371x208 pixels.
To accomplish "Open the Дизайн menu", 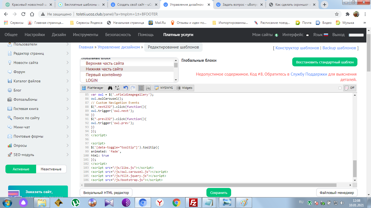I will 59,35.
